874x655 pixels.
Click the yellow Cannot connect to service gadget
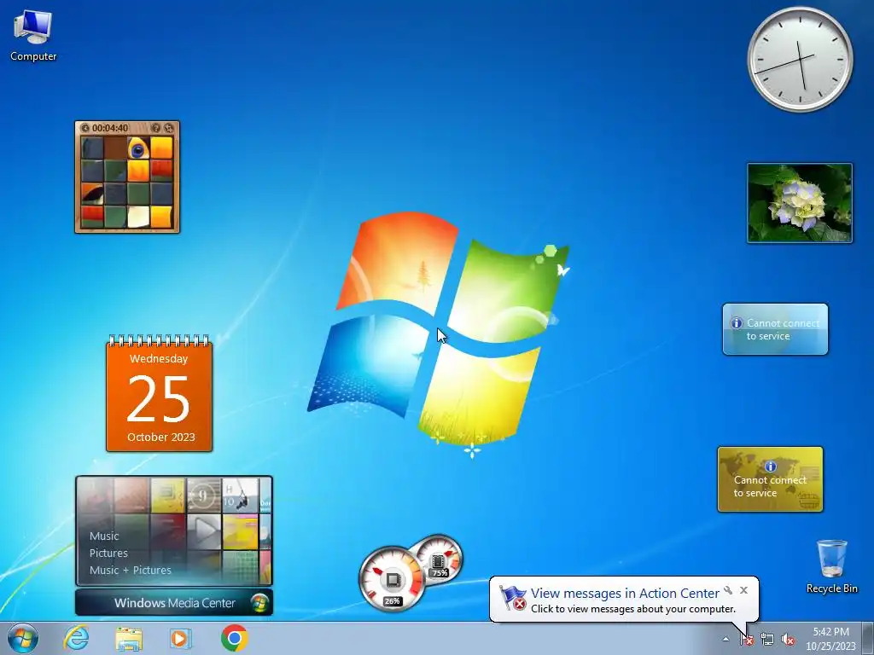770,479
